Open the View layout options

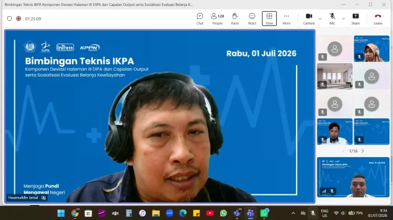point(269,19)
